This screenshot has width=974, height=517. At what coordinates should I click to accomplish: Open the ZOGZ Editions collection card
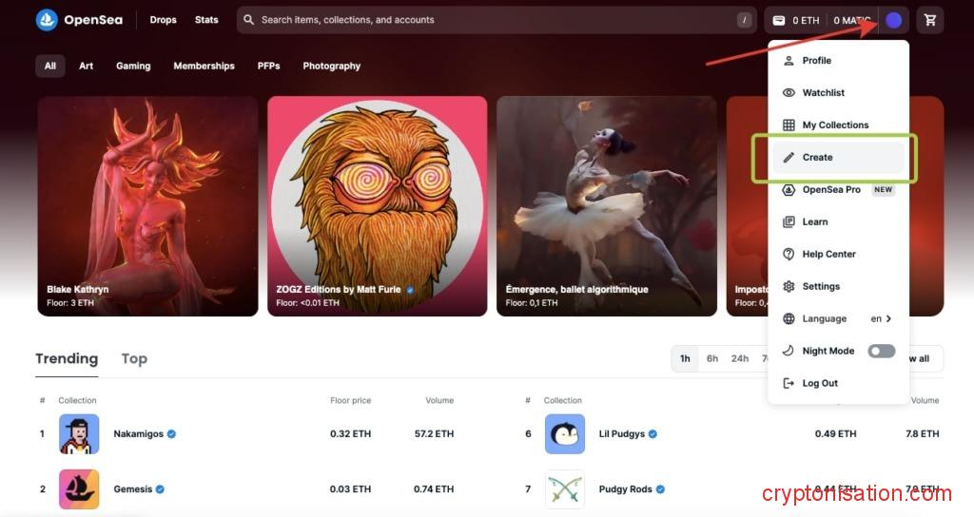377,205
